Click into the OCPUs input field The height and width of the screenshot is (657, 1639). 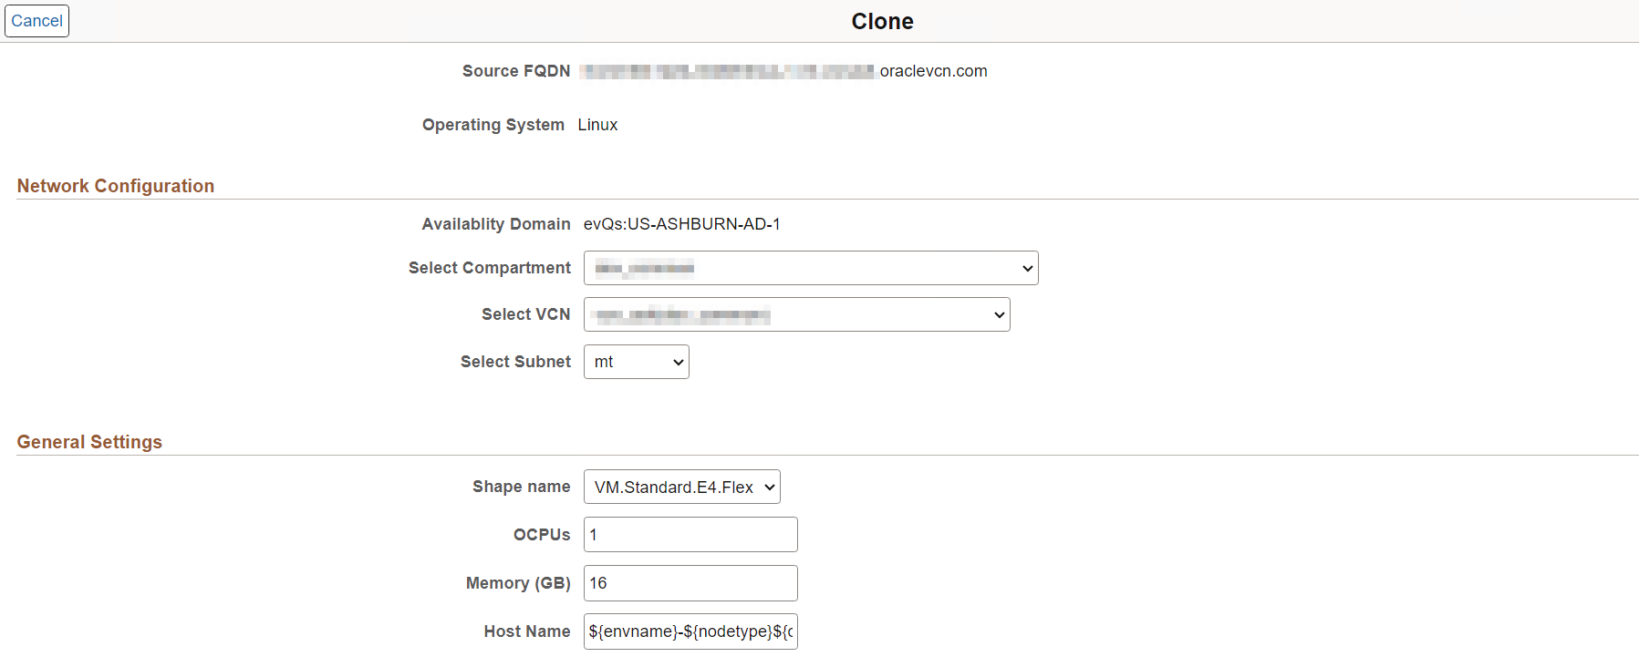click(690, 535)
